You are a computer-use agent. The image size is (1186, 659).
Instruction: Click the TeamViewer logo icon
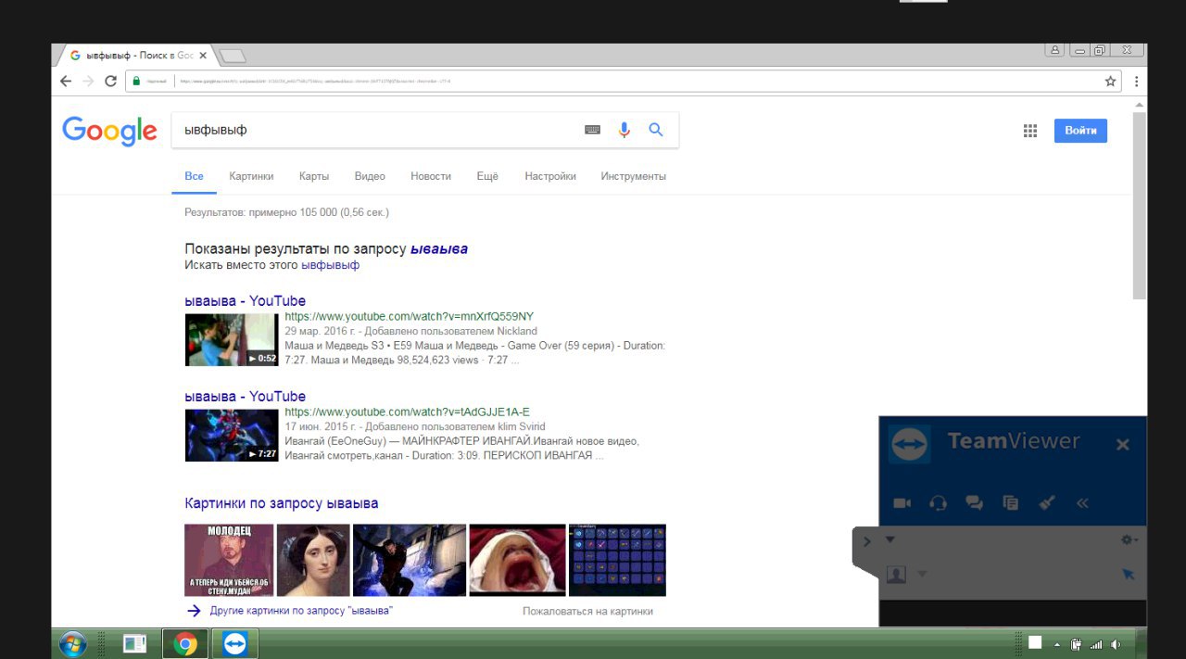click(909, 445)
